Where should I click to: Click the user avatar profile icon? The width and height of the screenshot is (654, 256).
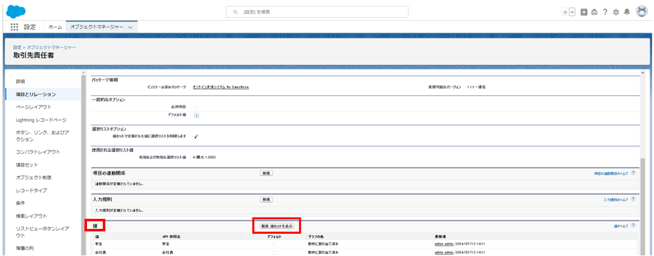[x=641, y=12]
